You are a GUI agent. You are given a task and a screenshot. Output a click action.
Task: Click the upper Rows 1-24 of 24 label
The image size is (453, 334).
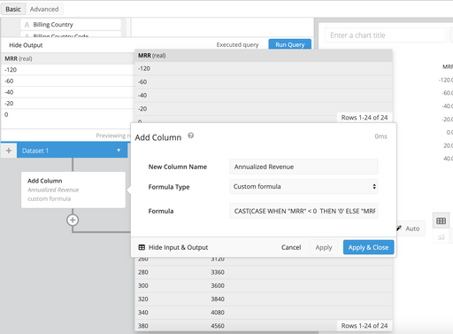click(365, 118)
